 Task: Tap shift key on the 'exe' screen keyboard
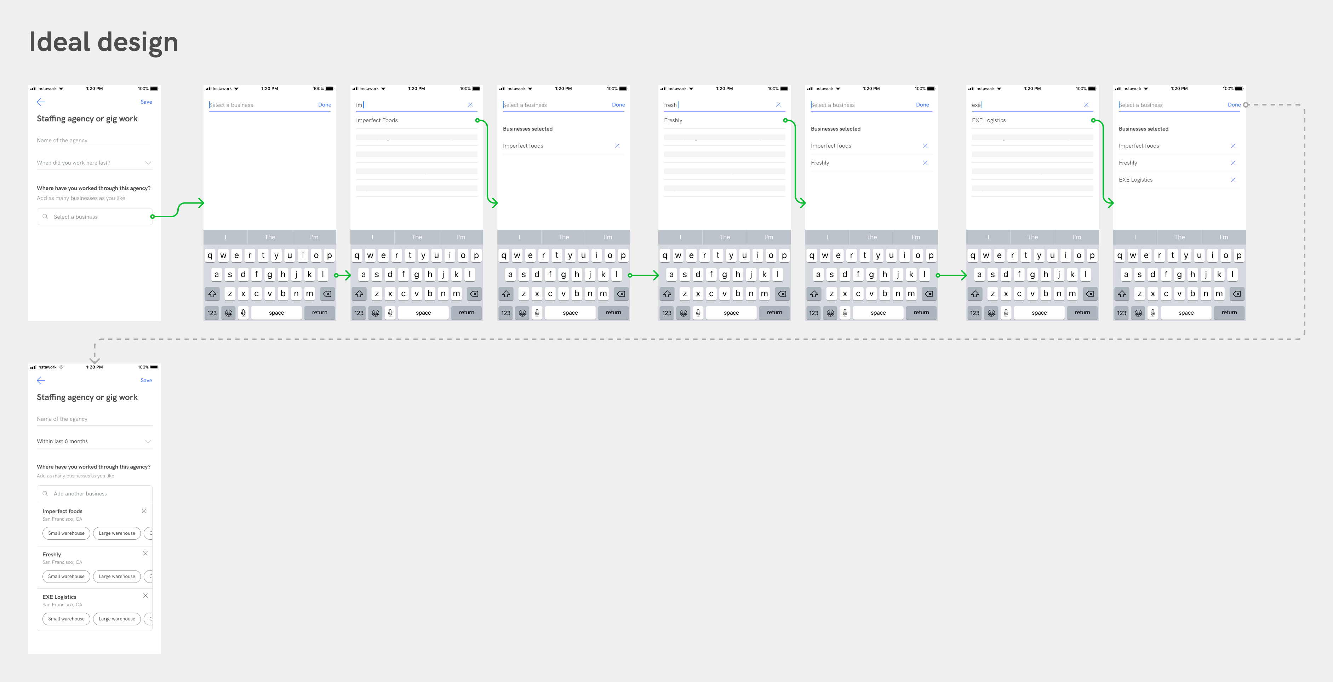coord(975,294)
